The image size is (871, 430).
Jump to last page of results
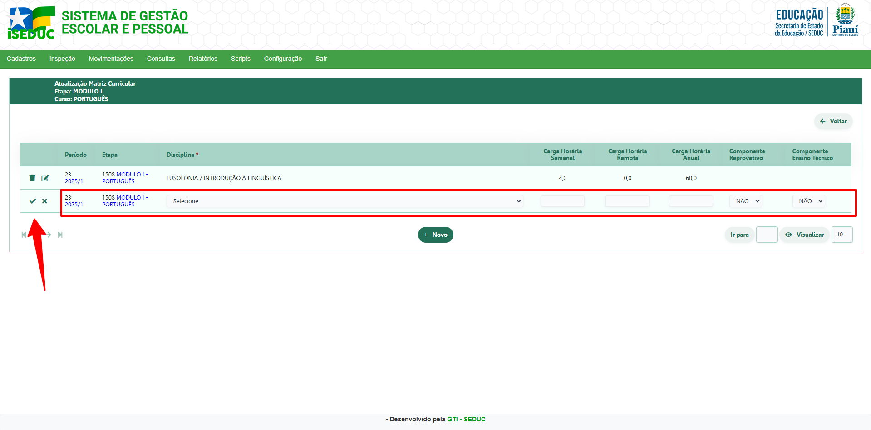click(x=60, y=235)
